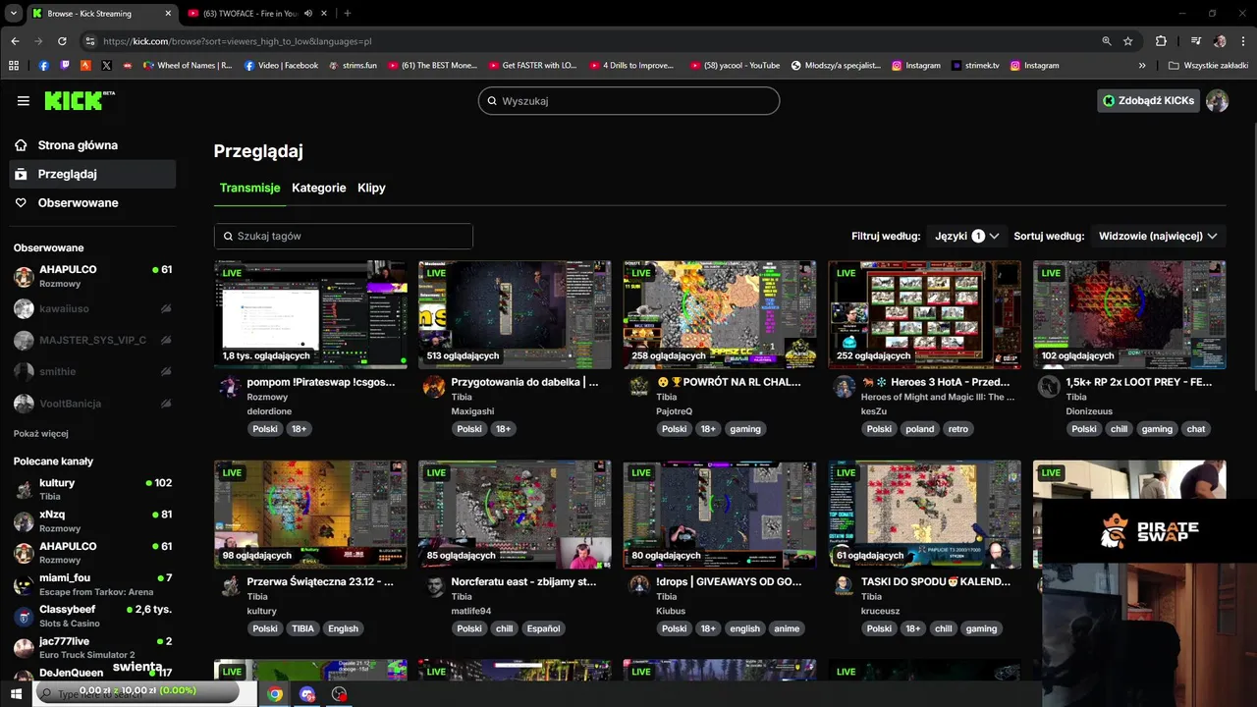Screen dimensions: 1257x707
Task: Open the Facebook bookmark icon
Action: (x=43, y=66)
